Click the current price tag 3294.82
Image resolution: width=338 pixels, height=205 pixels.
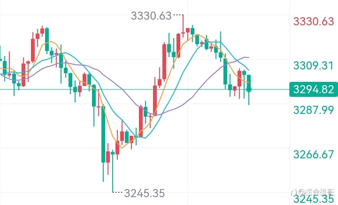tap(314, 90)
